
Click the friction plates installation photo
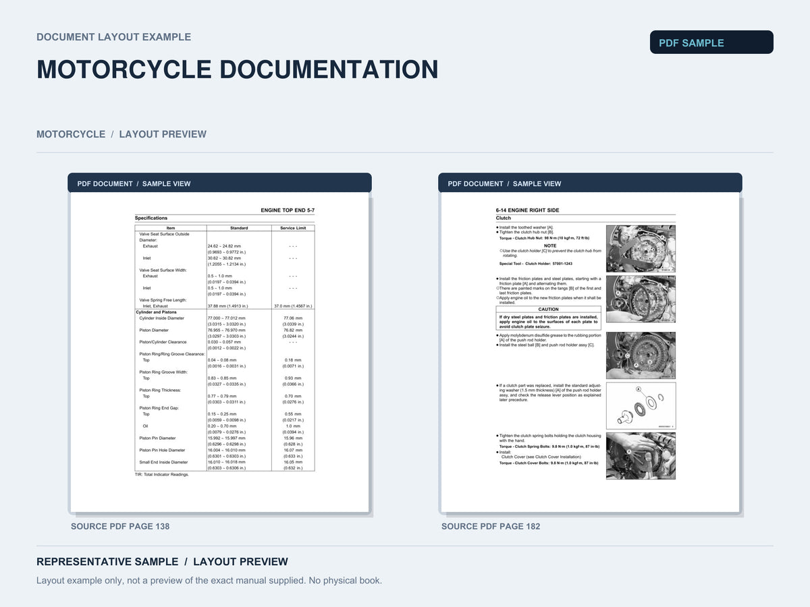tap(641, 299)
